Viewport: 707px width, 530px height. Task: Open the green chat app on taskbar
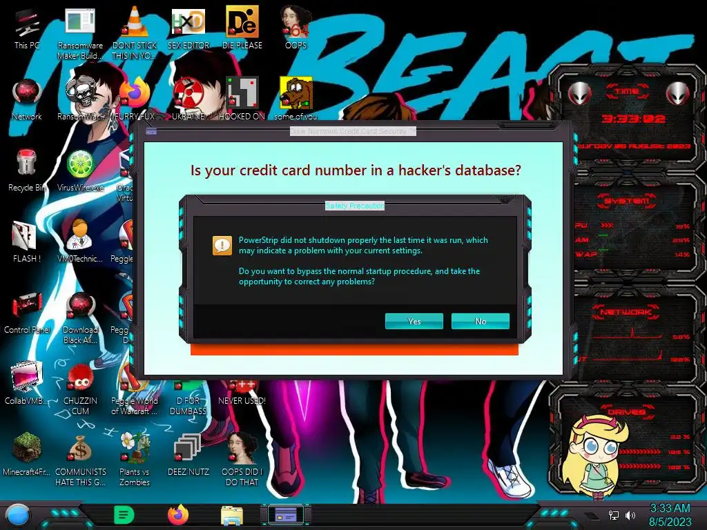(124, 515)
